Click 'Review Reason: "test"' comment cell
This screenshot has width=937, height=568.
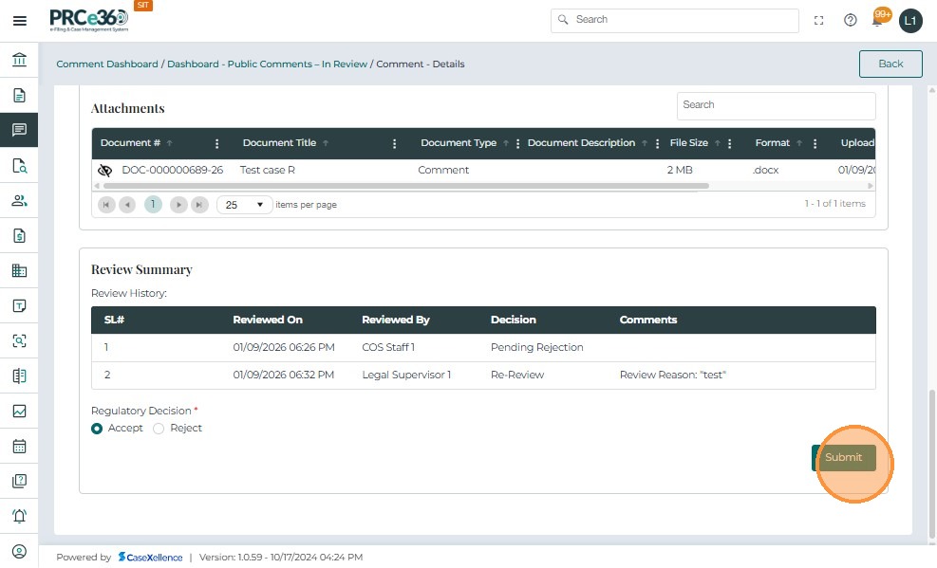(672, 375)
